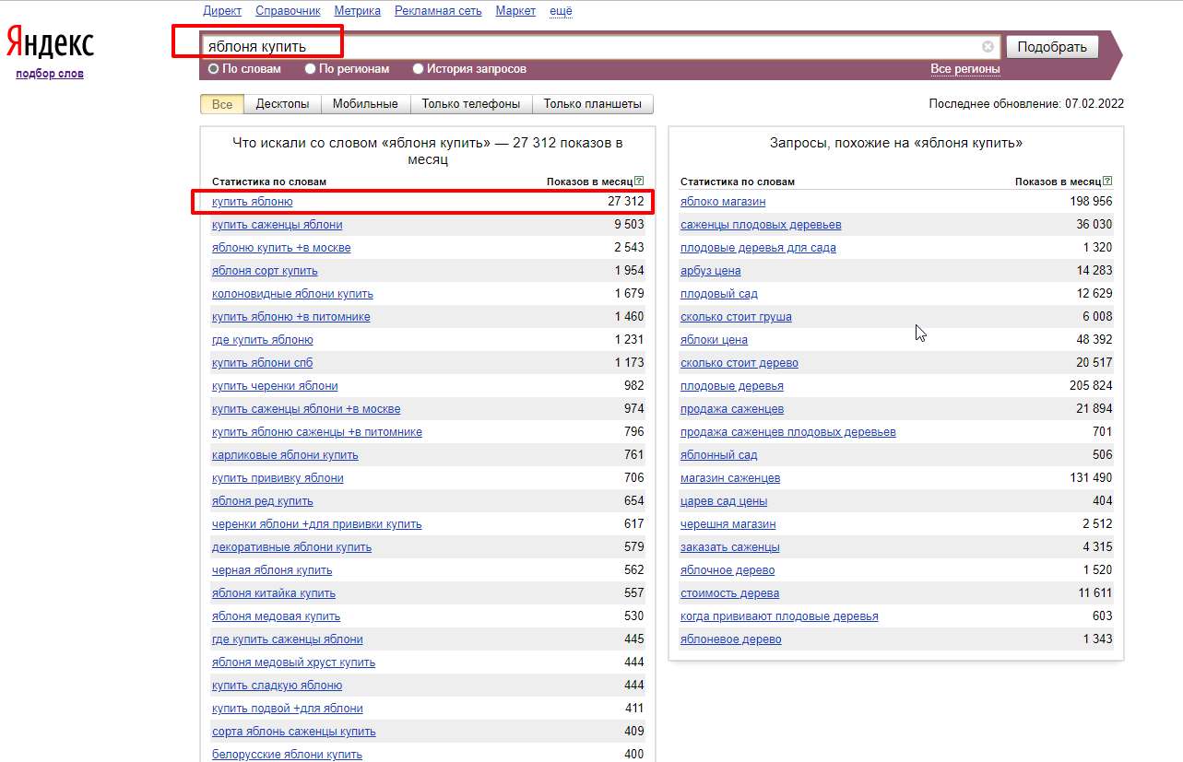Click the Подобрать button
This screenshot has width=1183, height=762.
pos(1052,47)
